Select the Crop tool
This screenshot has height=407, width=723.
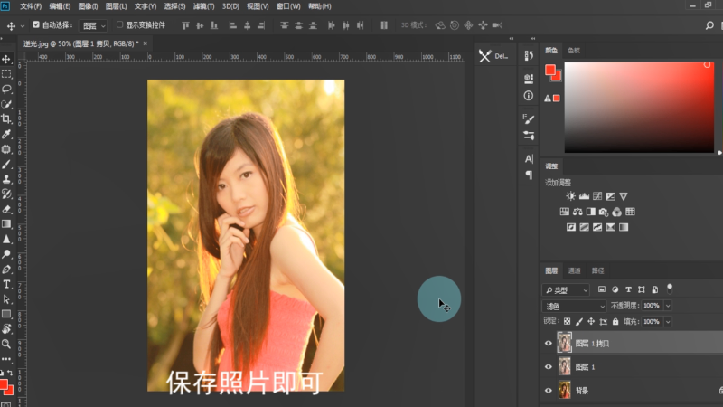6,119
